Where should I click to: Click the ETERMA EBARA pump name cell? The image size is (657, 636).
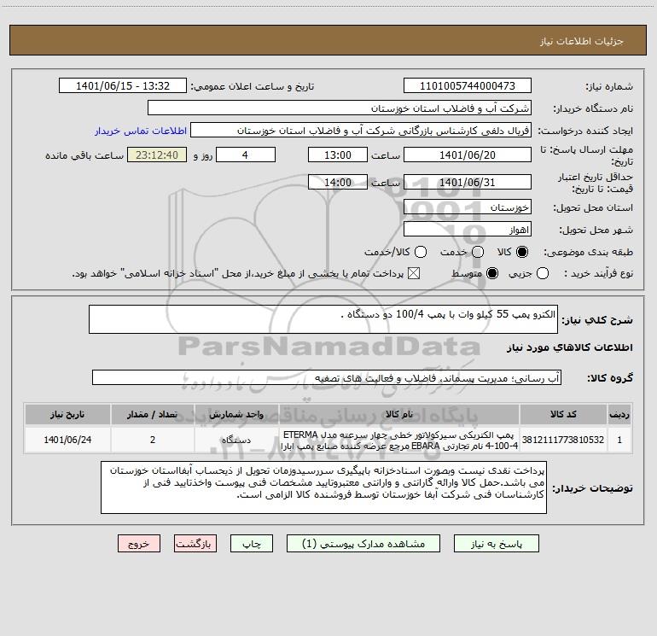(x=399, y=440)
